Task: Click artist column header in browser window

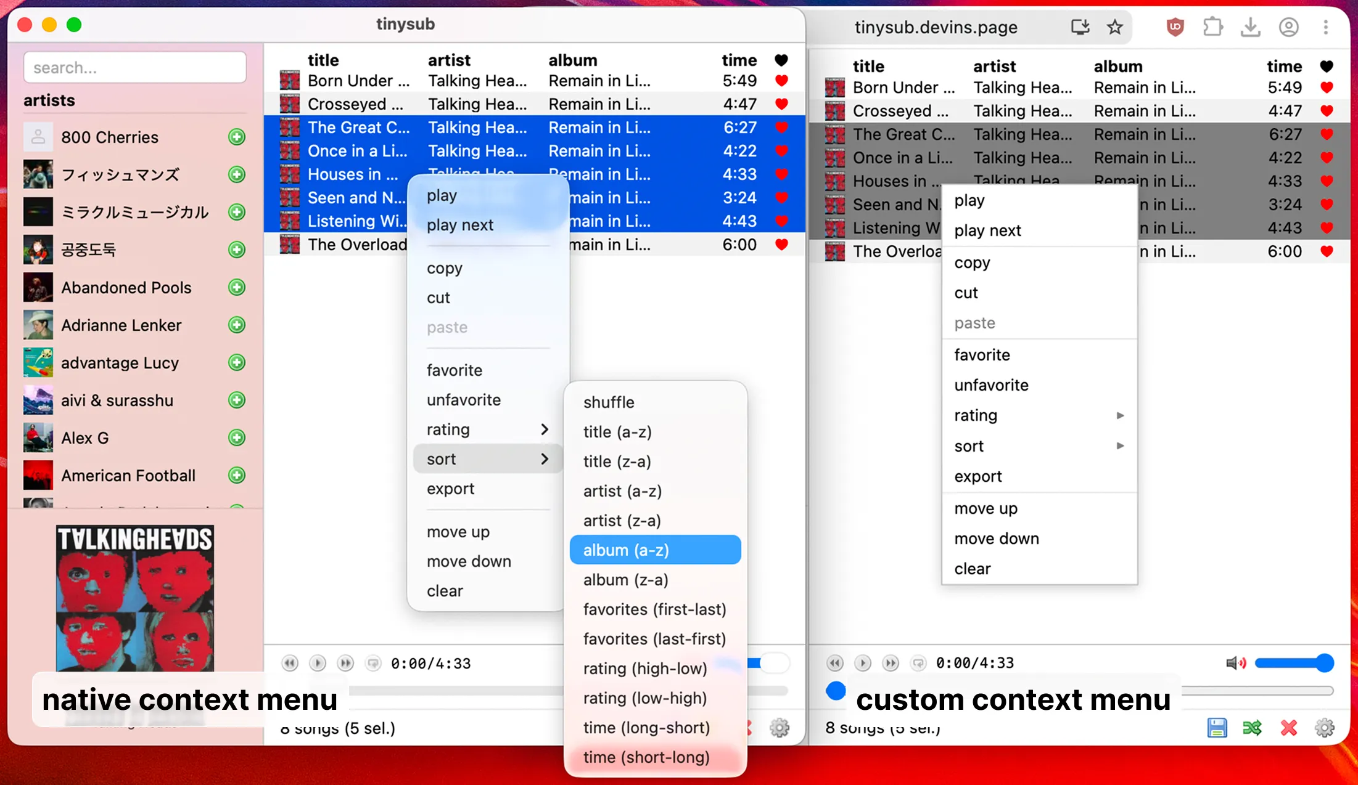Action: coord(994,66)
